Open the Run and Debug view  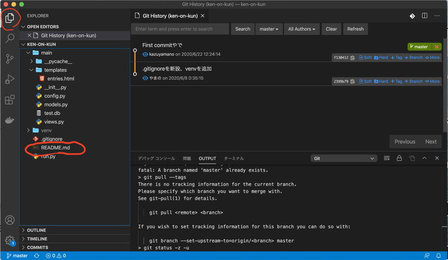(x=10, y=79)
